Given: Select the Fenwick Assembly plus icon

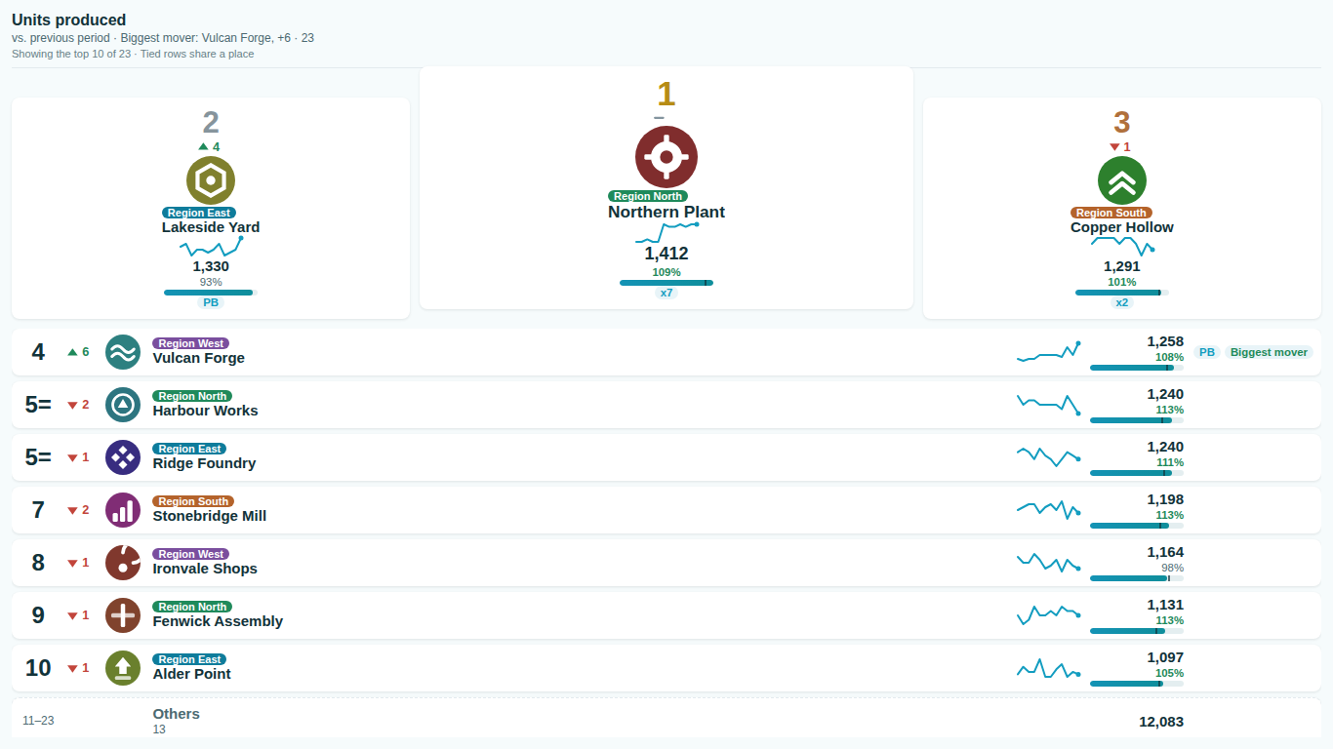Looking at the screenshot, I should (x=123, y=615).
